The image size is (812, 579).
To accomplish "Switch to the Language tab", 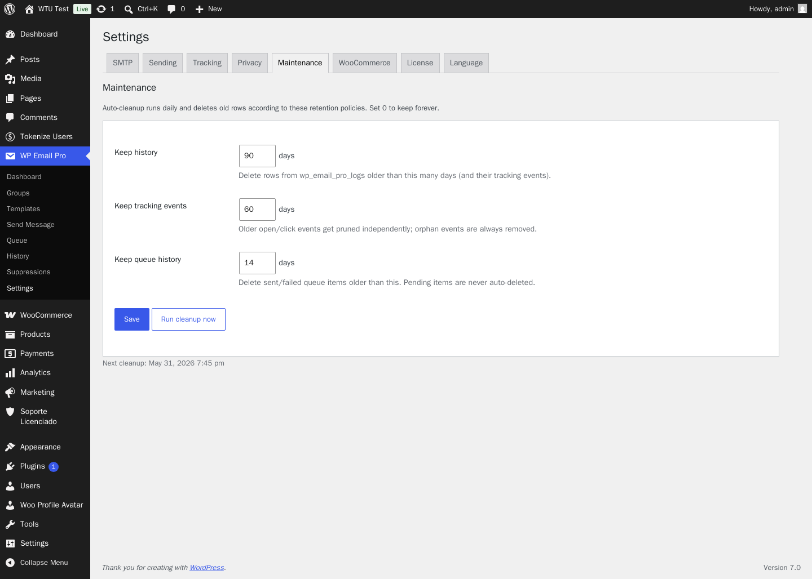I will click(x=466, y=63).
